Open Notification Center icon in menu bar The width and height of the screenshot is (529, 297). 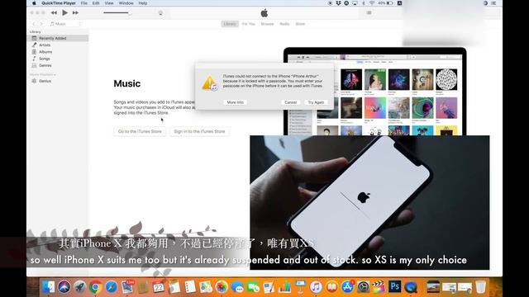coord(493,3)
